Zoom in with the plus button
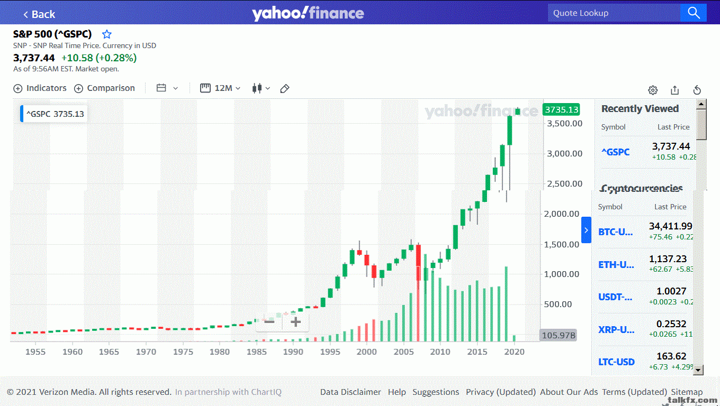720x406 pixels. (x=295, y=322)
